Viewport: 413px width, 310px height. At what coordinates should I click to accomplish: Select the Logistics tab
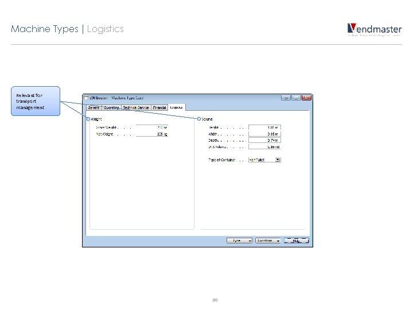click(176, 107)
